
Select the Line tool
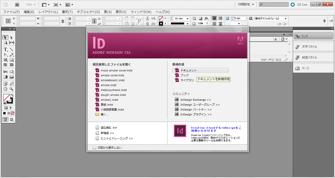coord(12,49)
